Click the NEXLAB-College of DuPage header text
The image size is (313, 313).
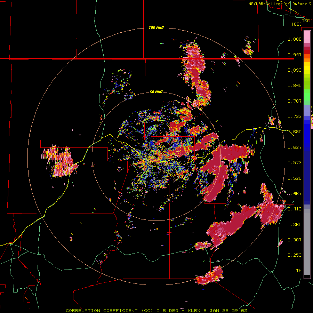[280, 4]
